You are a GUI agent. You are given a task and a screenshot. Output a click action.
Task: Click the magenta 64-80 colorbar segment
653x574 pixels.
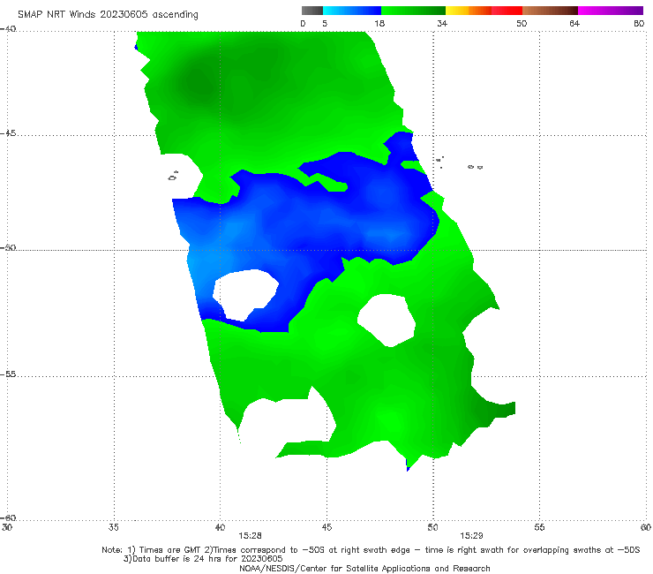611,11
